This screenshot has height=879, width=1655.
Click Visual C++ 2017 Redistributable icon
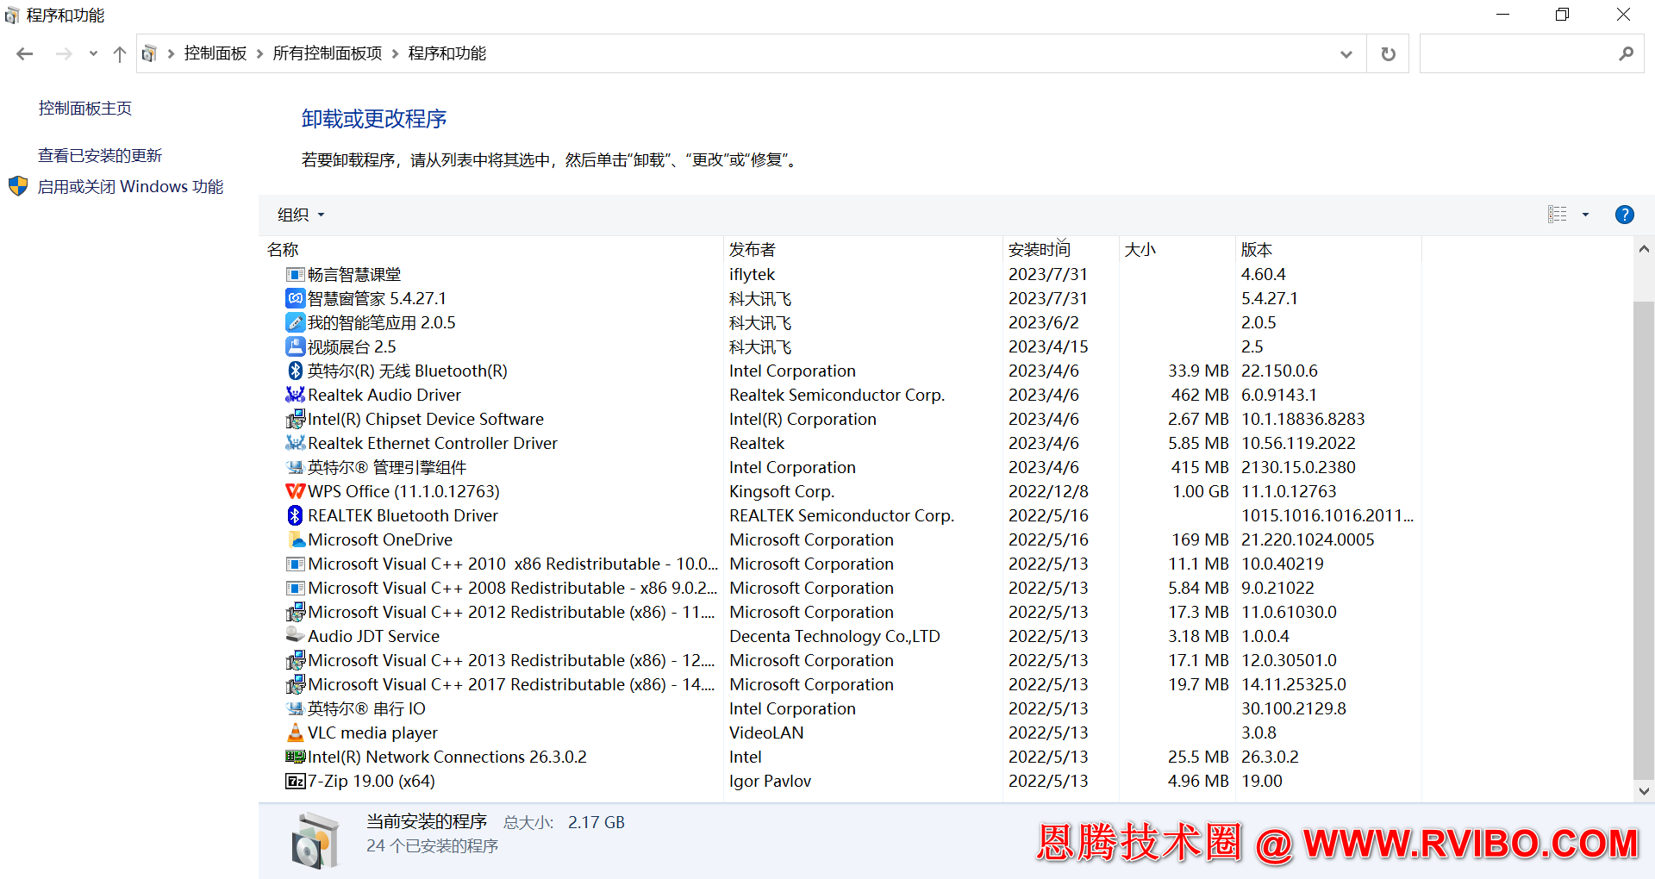[x=295, y=684]
